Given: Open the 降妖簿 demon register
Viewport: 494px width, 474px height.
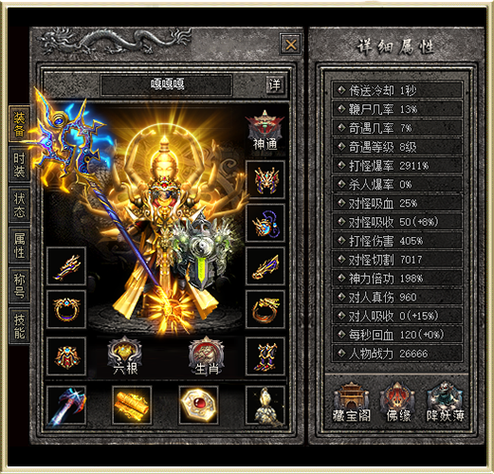Looking at the screenshot, I should click(445, 402).
